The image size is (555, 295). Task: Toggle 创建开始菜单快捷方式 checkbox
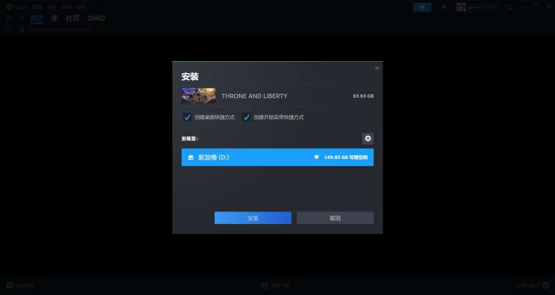point(247,117)
